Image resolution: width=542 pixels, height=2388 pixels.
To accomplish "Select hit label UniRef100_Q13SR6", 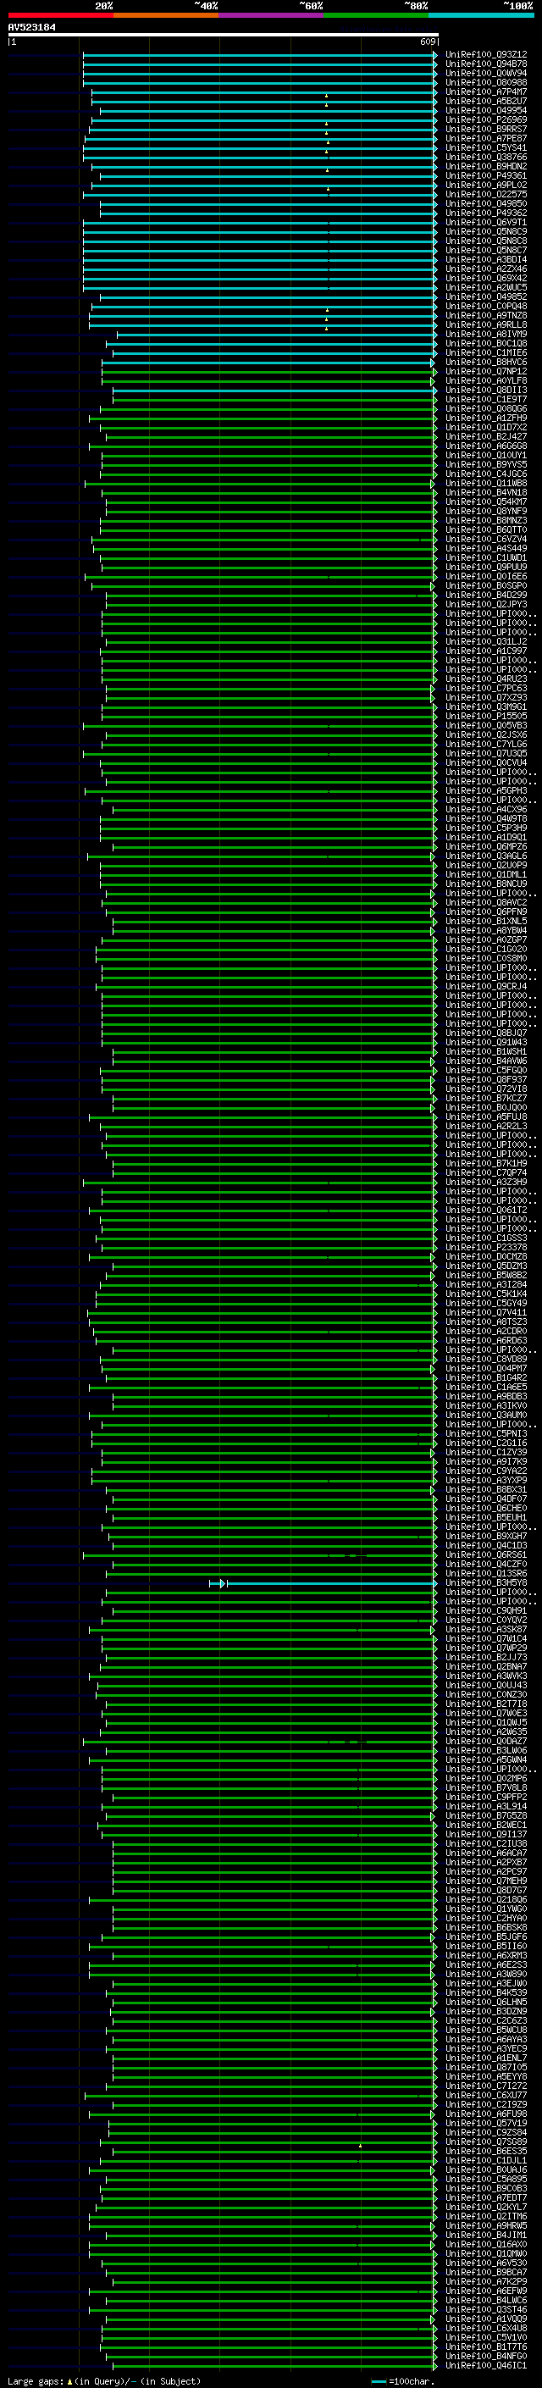I will (x=486, y=1574).
